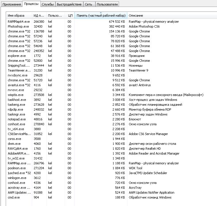Sort by Память (частный рабочий набор) header
Viewport: 217px width, 206px height.
click(x=101, y=16)
